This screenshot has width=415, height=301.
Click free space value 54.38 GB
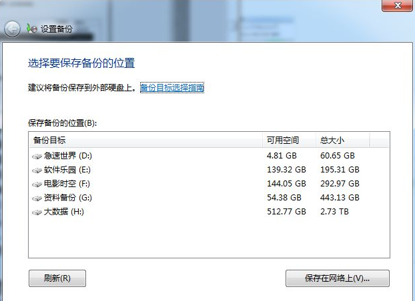click(x=284, y=198)
